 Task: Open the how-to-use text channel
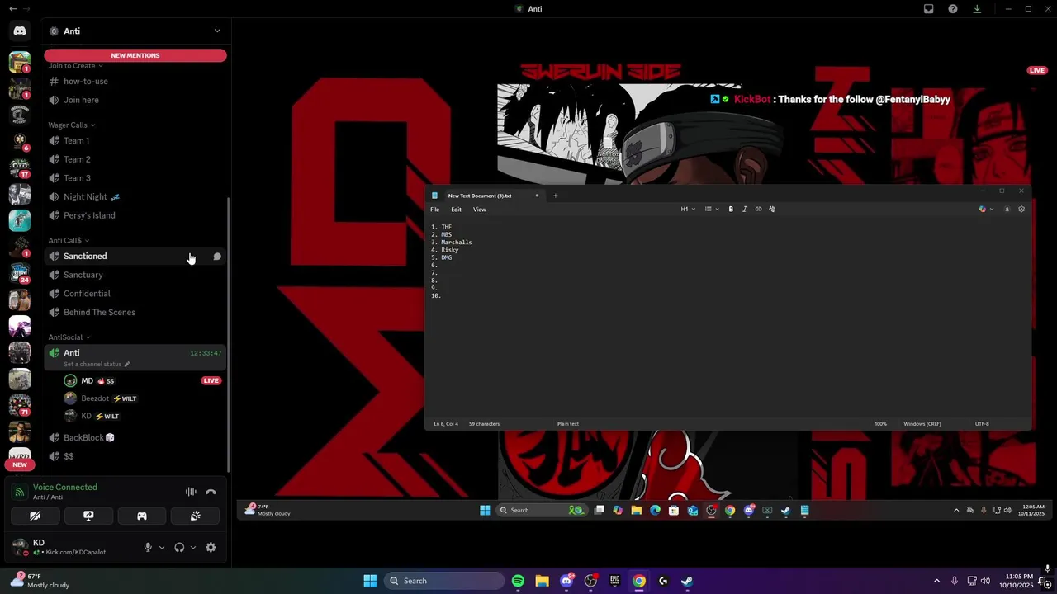[x=135, y=81]
